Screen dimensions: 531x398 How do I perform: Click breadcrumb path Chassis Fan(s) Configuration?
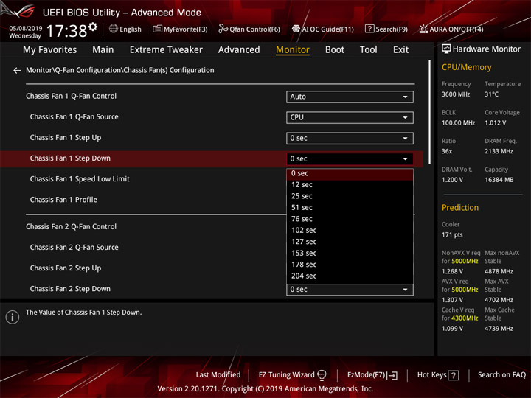(x=169, y=71)
